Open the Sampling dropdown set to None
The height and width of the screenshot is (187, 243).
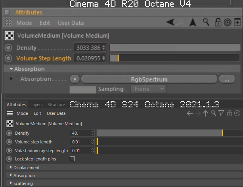(x=147, y=89)
